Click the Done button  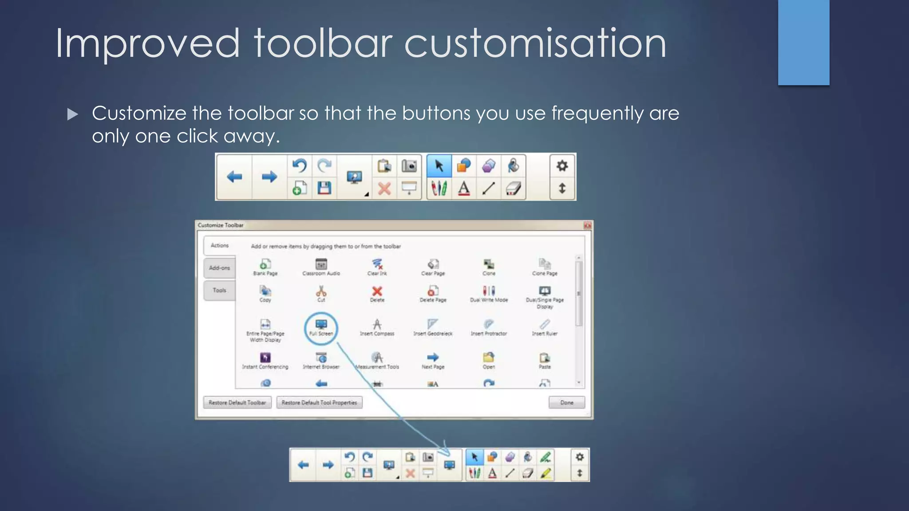[567, 402]
